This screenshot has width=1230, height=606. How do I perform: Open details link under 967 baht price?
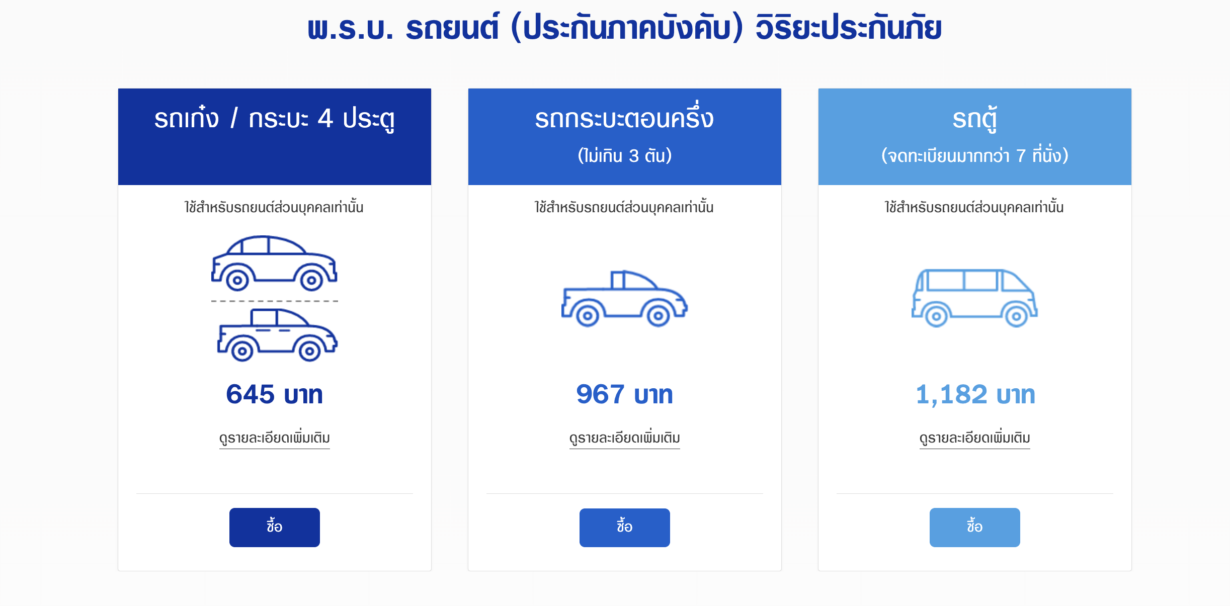[624, 438]
